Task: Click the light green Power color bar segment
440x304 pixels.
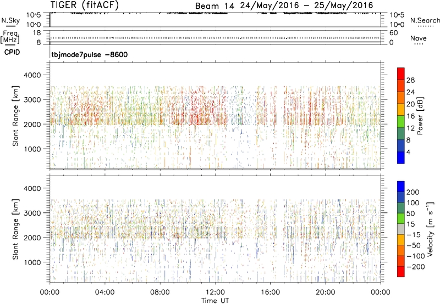Action: pos(401,122)
